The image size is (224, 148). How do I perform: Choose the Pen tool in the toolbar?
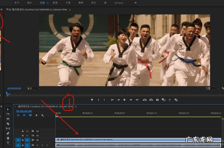[x=8, y=133]
